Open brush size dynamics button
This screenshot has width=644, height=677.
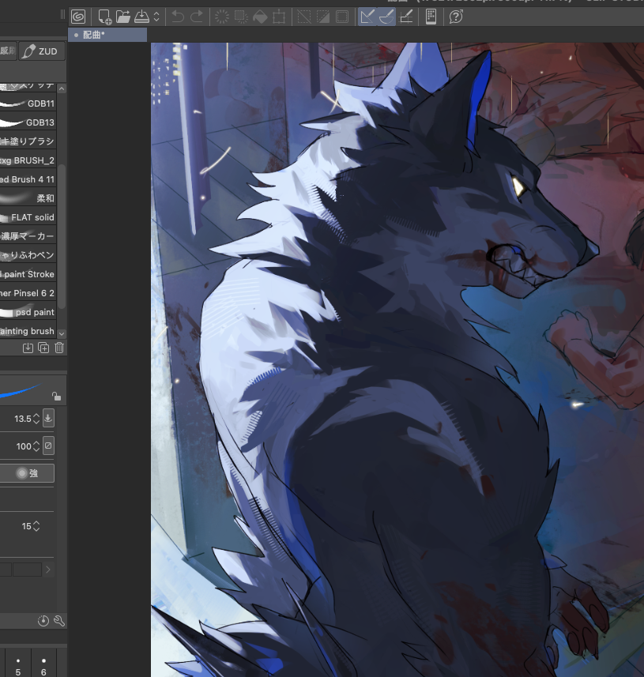point(48,419)
